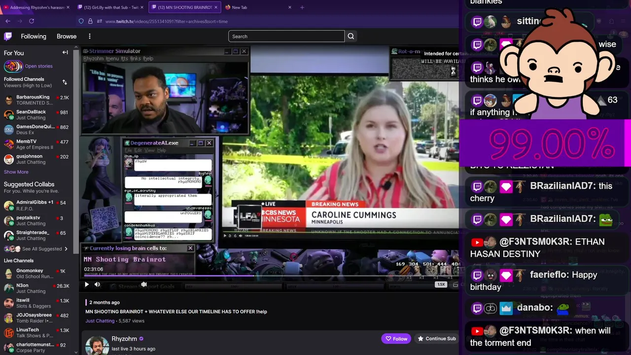
Task: Adjust the volume slider handle
Action: (x=144, y=284)
